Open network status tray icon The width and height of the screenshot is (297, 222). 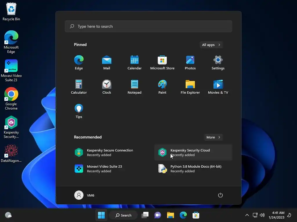(x=255, y=215)
